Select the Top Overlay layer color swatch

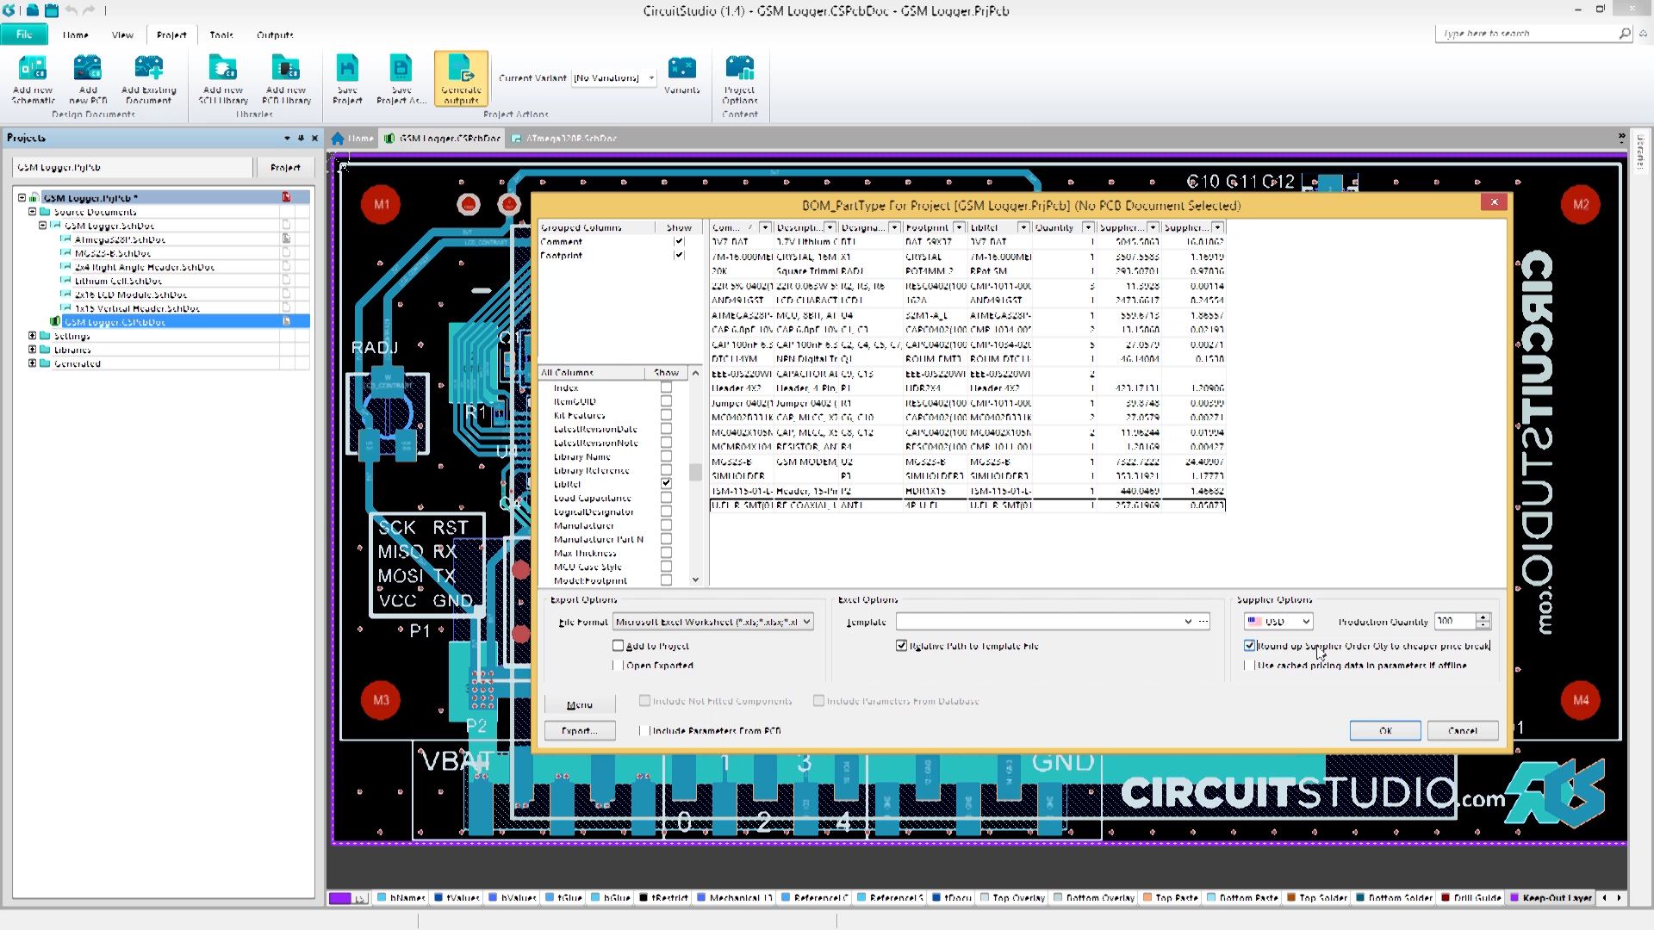[984, 898]
